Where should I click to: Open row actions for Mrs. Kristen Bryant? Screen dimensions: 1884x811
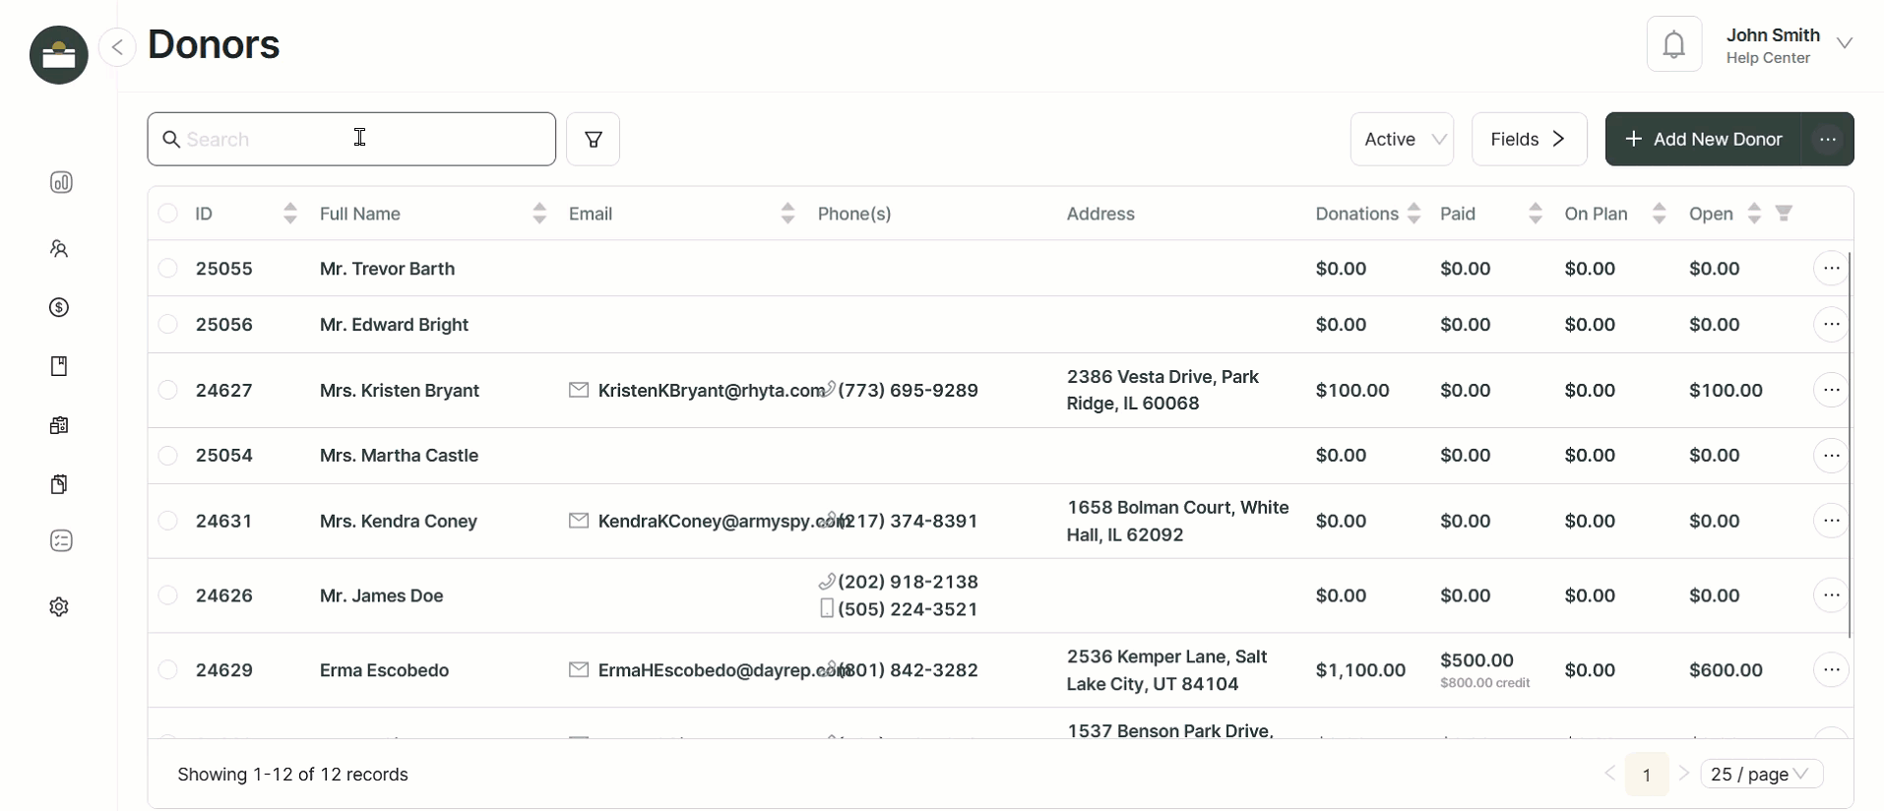tap(1831, 391)
